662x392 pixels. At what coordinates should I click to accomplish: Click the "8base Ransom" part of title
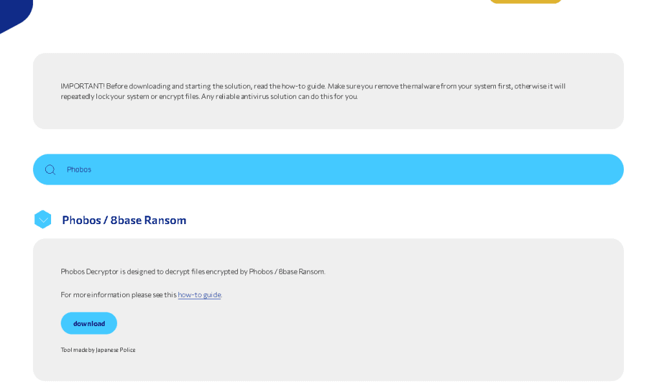[x=148, y=220]
